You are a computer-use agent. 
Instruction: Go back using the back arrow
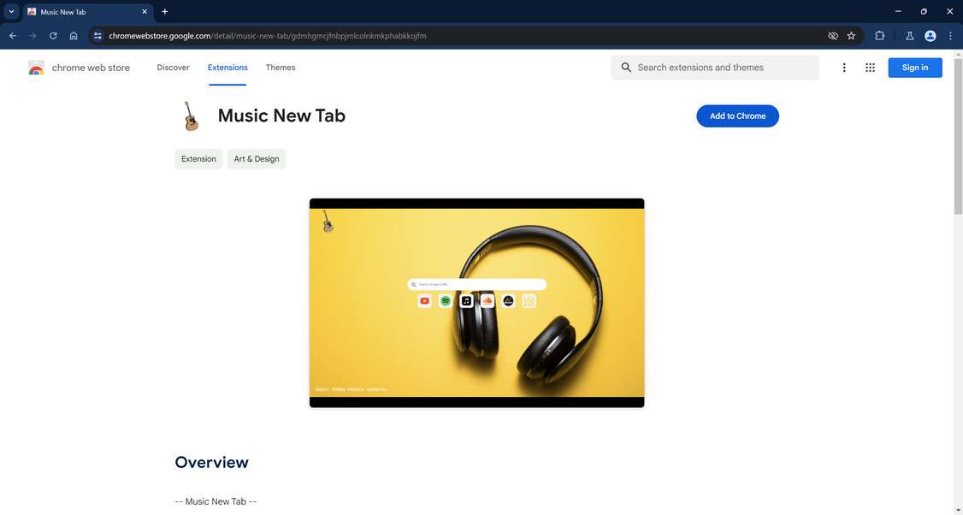tap(12, 36)
